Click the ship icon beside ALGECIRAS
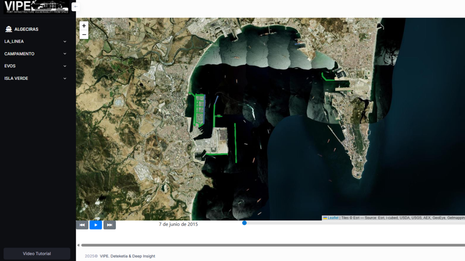Image resolution: width=465 pixels, height=261 pixels. pyautogui.click(x=9, y=29)
